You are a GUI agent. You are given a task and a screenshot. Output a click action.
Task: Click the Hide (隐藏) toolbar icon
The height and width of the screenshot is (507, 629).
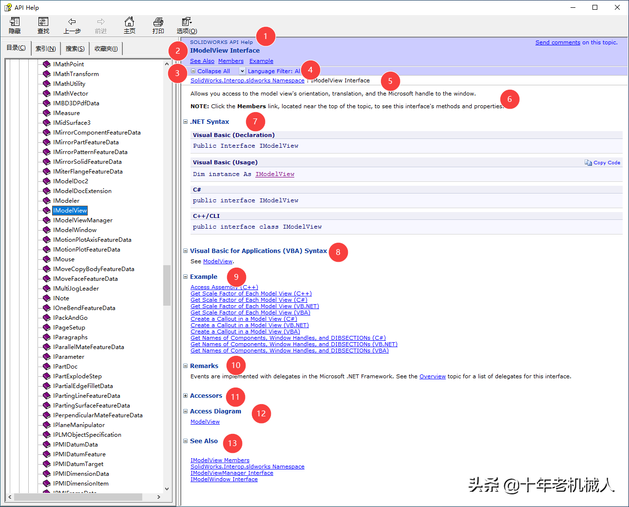(15, 22)
